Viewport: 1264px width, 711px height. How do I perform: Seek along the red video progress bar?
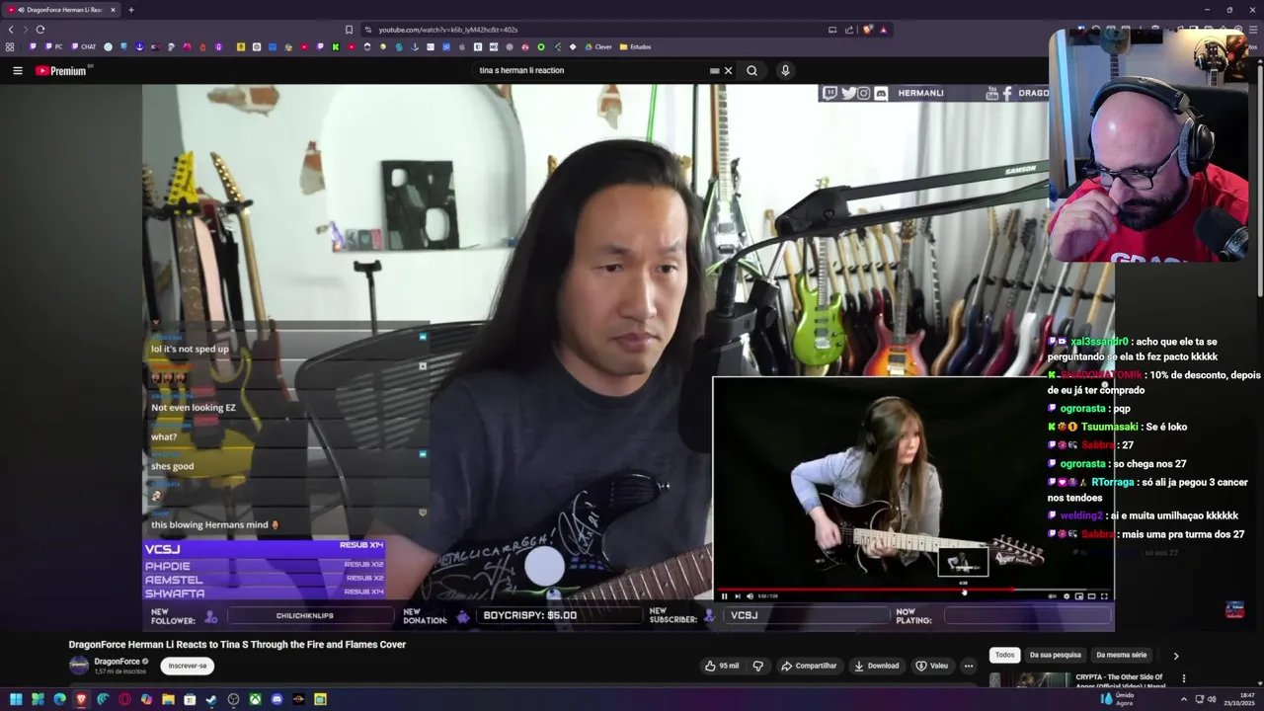pyautogui.click(x=913, y=590)
